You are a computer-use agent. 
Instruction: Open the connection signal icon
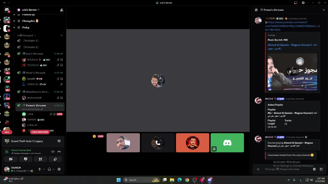[7, 152]
